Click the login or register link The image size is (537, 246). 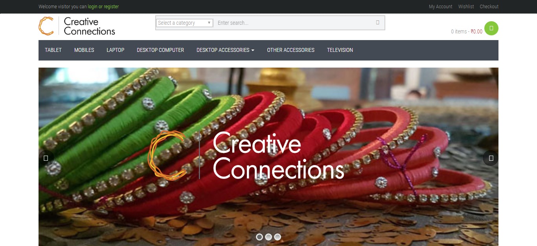tap(103, 7)
